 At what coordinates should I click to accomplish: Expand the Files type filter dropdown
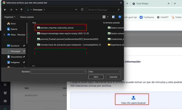pyautogui.click(x=105, y=72)
